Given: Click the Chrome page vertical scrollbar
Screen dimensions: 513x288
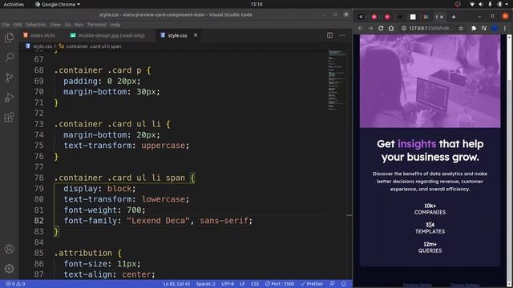Looking at the screenshot, I should pos(509,160).
